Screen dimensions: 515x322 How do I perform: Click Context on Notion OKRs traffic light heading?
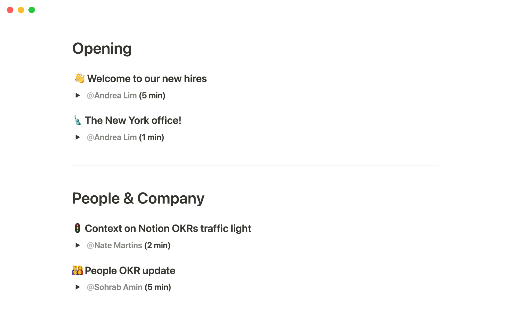[x=168, y=229]
